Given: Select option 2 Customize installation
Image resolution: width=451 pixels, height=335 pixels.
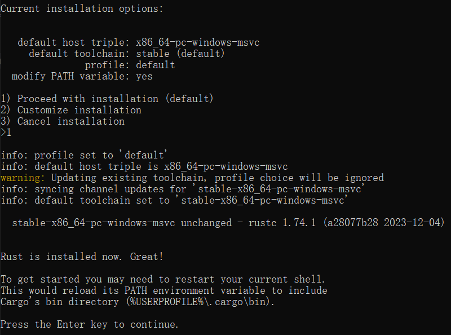Looking at the screenshot, I should (x=71, y=110).
